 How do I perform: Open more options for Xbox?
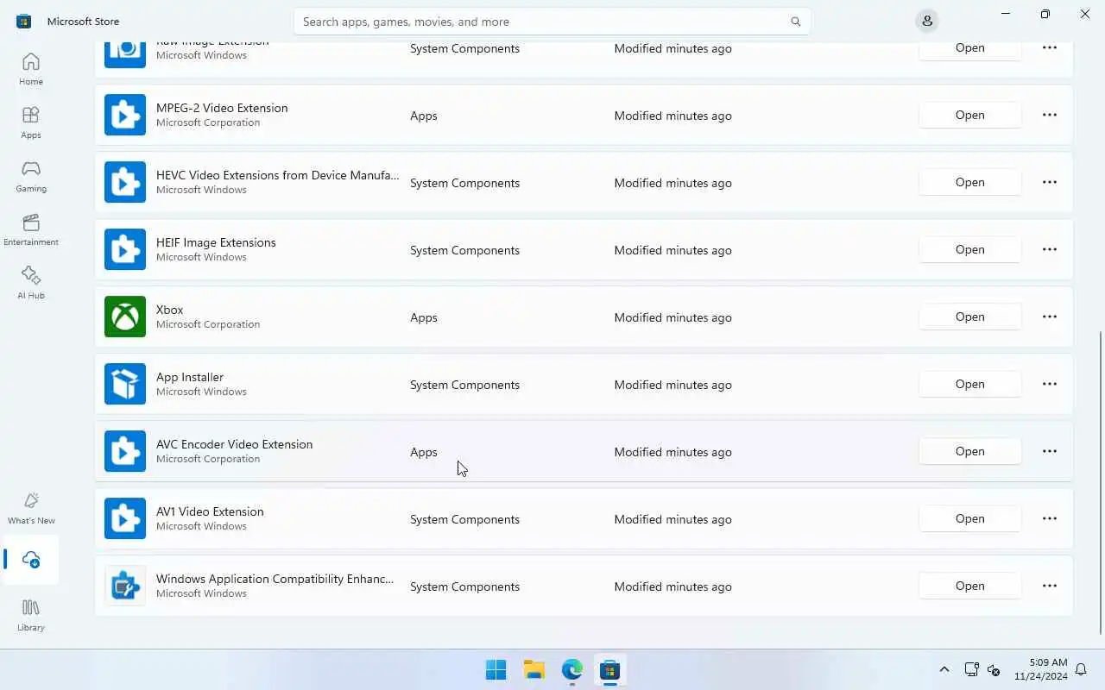point(1050,317)
